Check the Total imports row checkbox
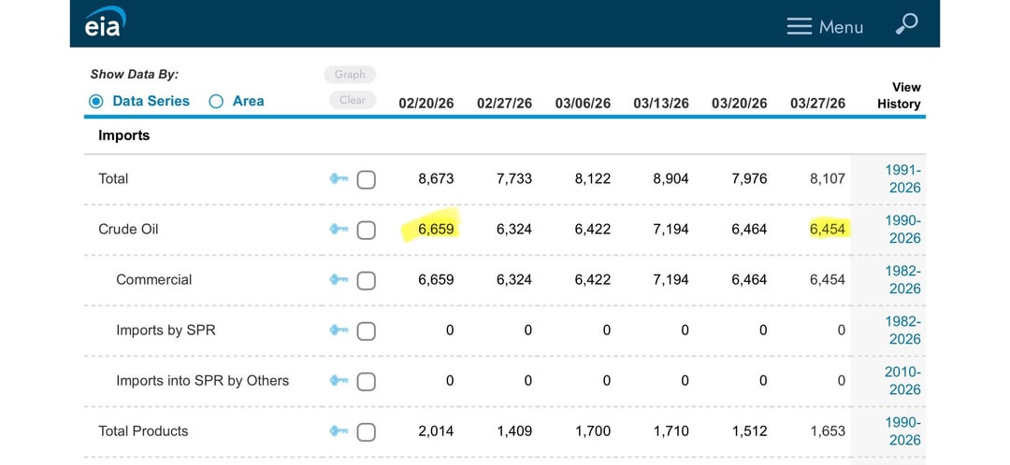The width and height of the screenshot is (1010, 465). (x=367, y=179)
